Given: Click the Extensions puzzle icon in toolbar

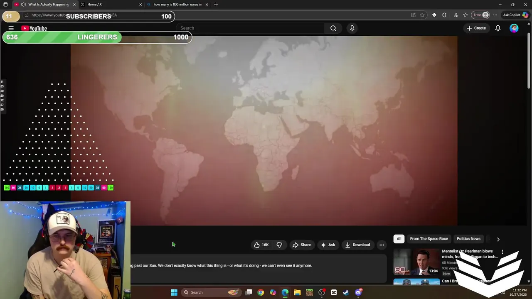Looking at the screenshot, I should (x=444, y=15).
